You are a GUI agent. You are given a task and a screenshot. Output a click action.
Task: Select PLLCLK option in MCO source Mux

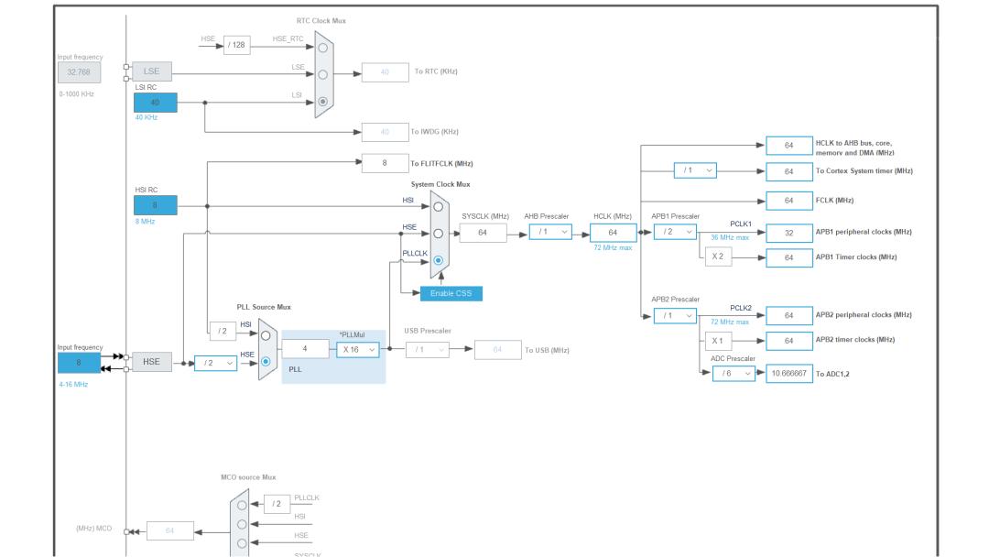click(x=242, y=504)
